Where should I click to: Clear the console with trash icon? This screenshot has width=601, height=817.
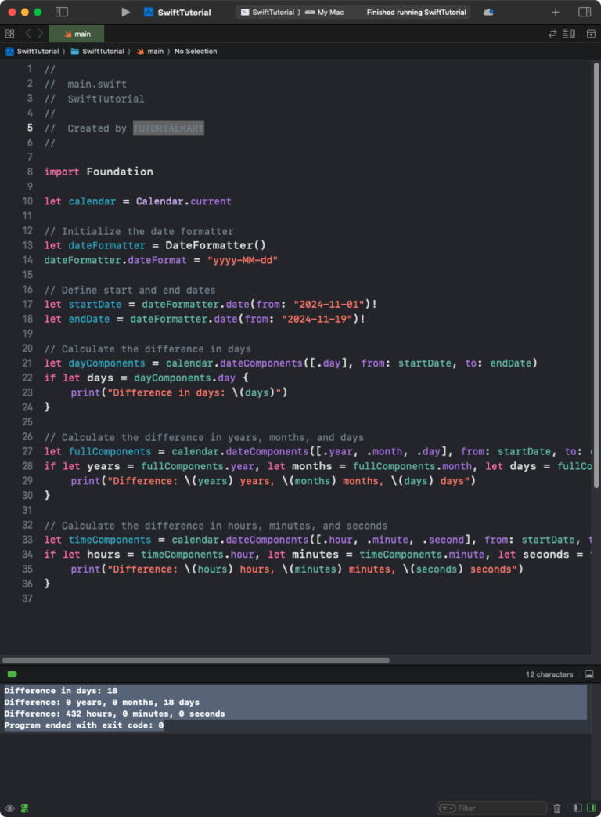pyautogui.click(x=557, y=808)
